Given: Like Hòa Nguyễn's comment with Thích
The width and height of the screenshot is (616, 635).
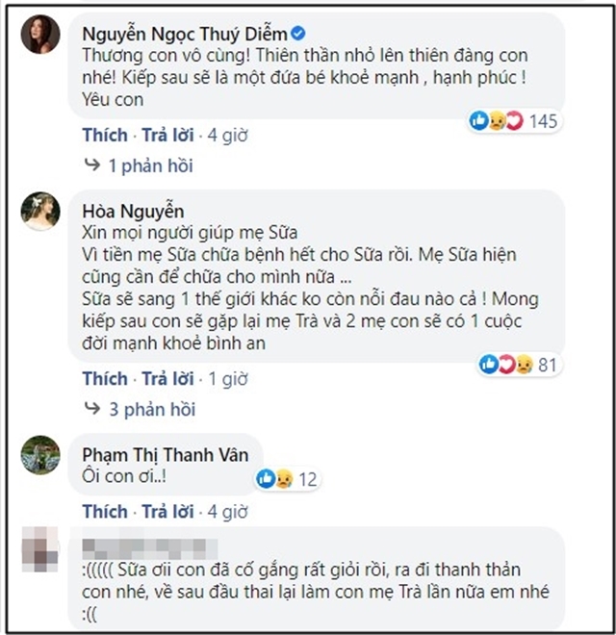Looking at the screenshot, I should [104, 378].
